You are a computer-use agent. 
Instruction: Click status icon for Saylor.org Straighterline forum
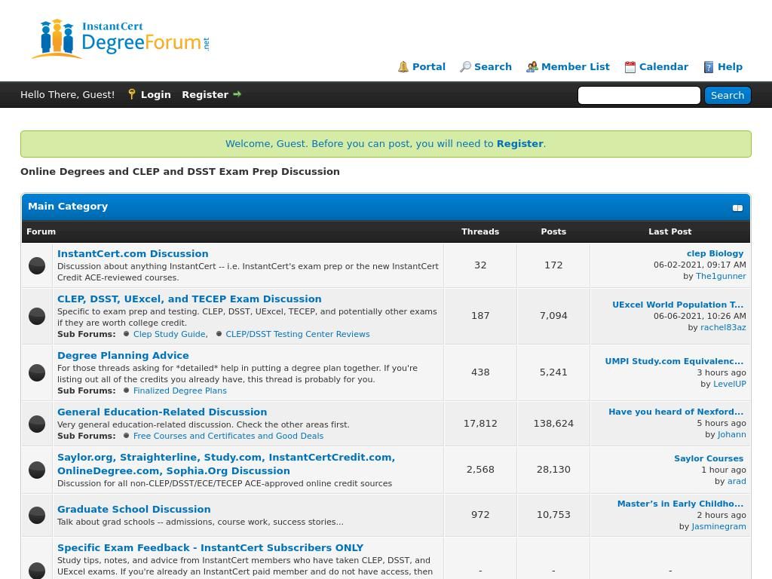[x=37, y=470]
